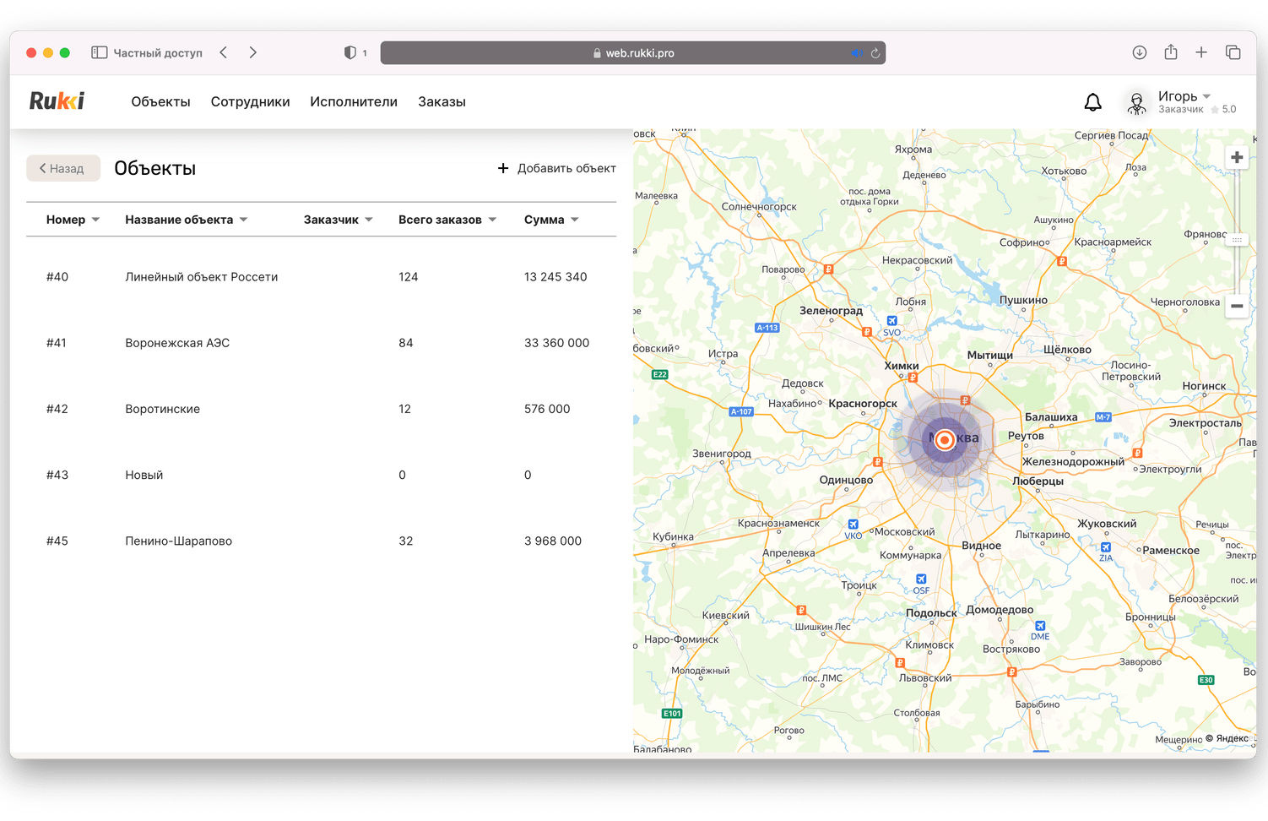The height and width of the screenshot is (821, 1268).
Task: Click the A-107 road badge on map
Action: pyautogui.click(x=741, y=411)
